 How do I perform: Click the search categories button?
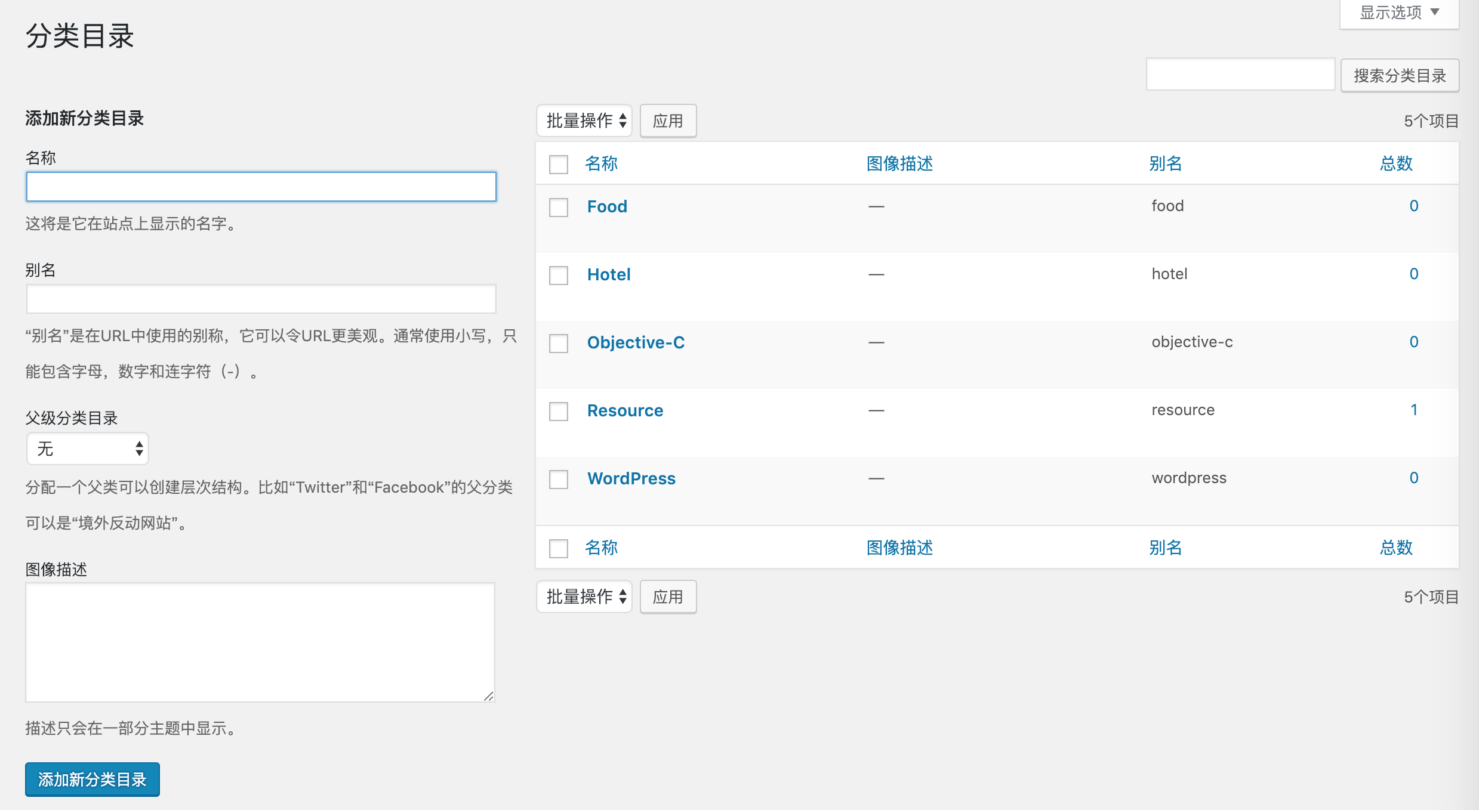pos(1400,76)
